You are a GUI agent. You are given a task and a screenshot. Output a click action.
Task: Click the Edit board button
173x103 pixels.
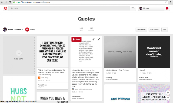pyautogui.click(x=154, y=30)
